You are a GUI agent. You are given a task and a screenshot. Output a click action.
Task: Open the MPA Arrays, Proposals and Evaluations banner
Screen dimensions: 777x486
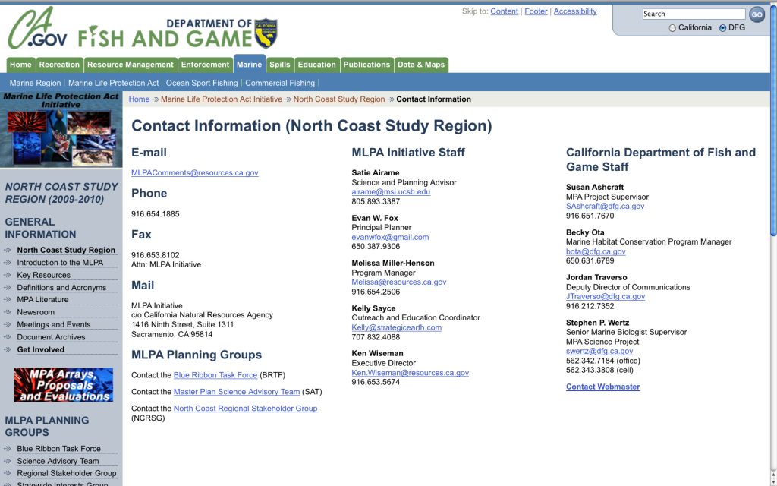64,385
